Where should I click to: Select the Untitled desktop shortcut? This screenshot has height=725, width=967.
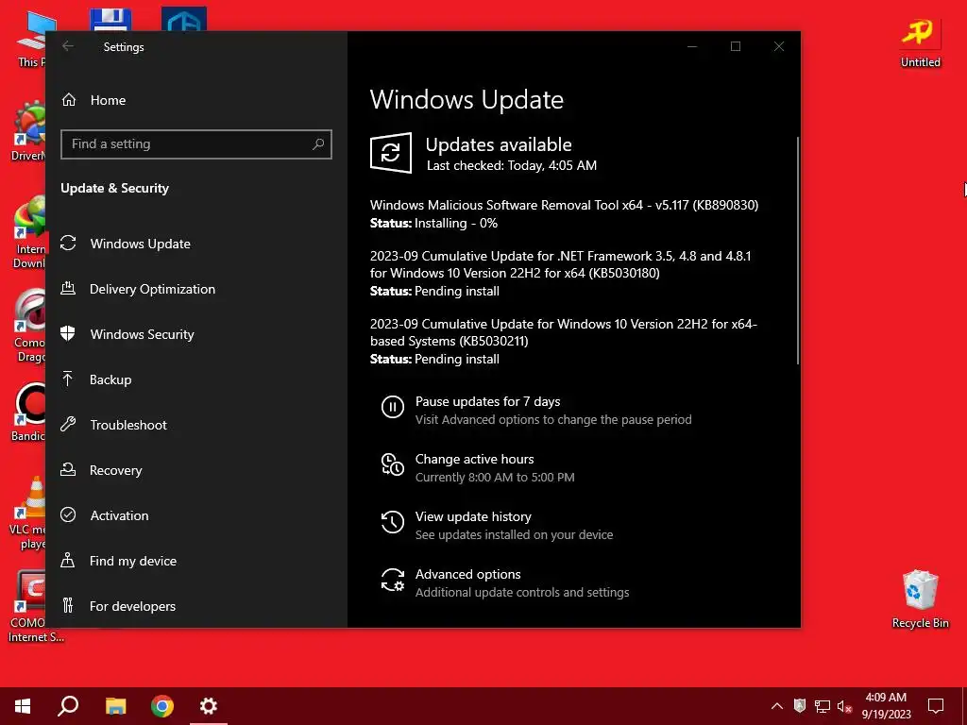920,42
